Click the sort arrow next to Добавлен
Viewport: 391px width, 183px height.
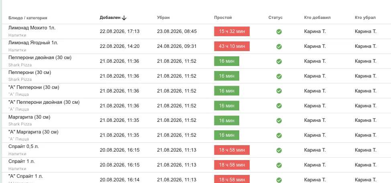coord(124,18)
